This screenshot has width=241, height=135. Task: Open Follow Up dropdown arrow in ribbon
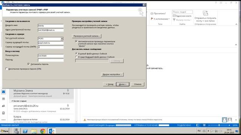pyautogui.click(x=169, y=19)
